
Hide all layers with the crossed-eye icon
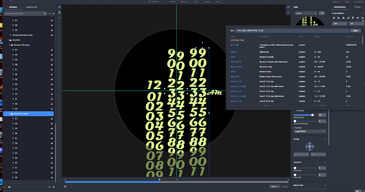[x=53, y=14]
